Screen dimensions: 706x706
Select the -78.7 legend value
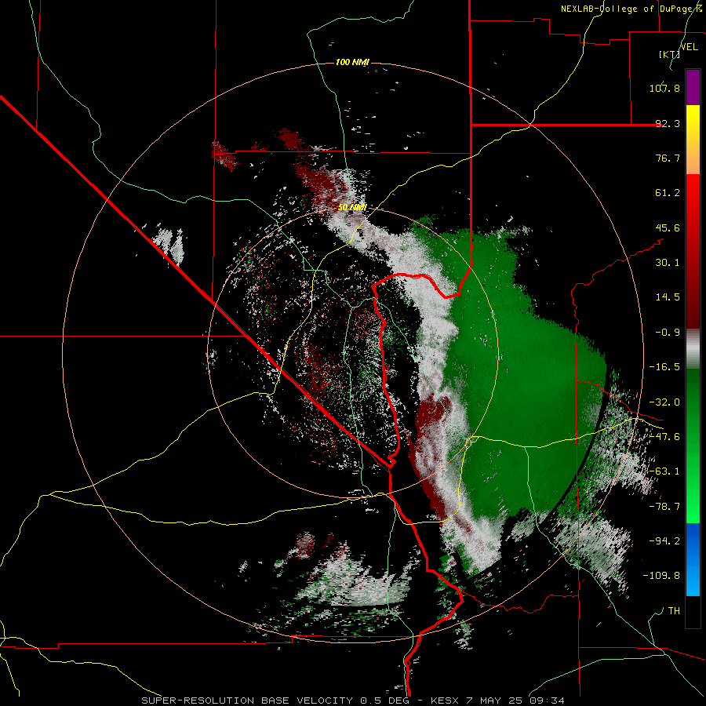point(664,507)
